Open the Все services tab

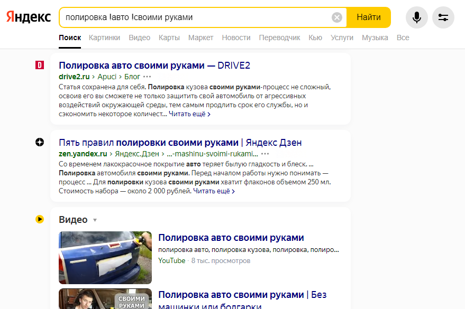pos(403,38)
